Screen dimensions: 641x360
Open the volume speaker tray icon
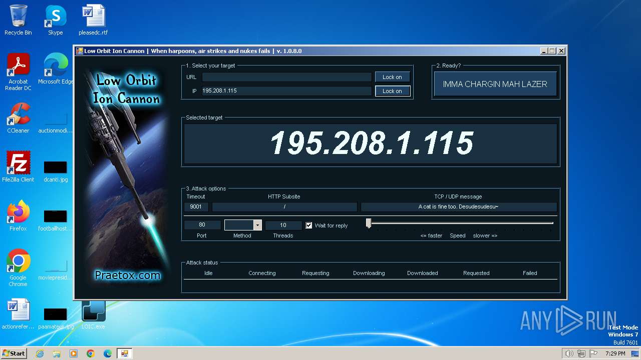(569, 353)
